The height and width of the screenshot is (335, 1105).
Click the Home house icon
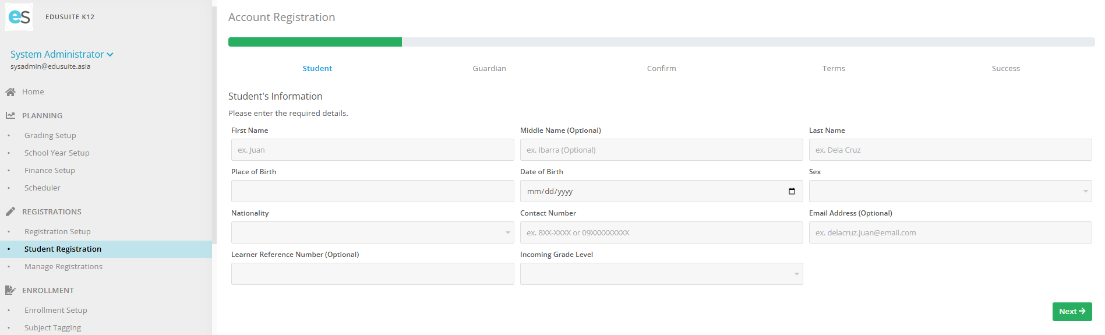10,92
